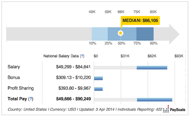Image resolution: width=190 pixels, height=116 pixels.
Task: Select the darkest blue 75%-90% band
Action: tap(145, 34)
